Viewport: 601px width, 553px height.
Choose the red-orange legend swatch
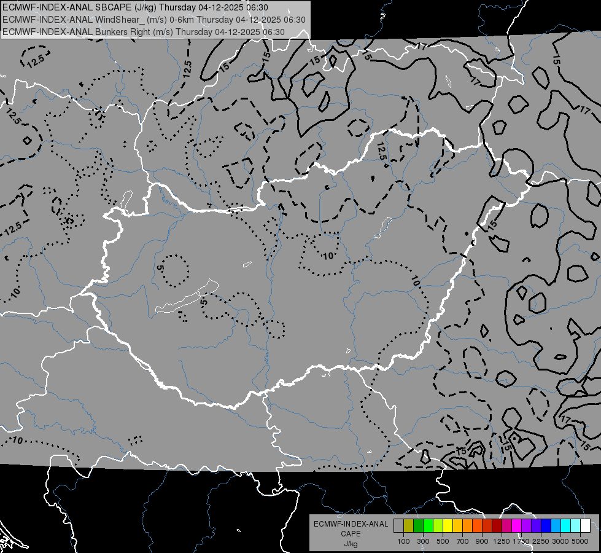point(477,525)
